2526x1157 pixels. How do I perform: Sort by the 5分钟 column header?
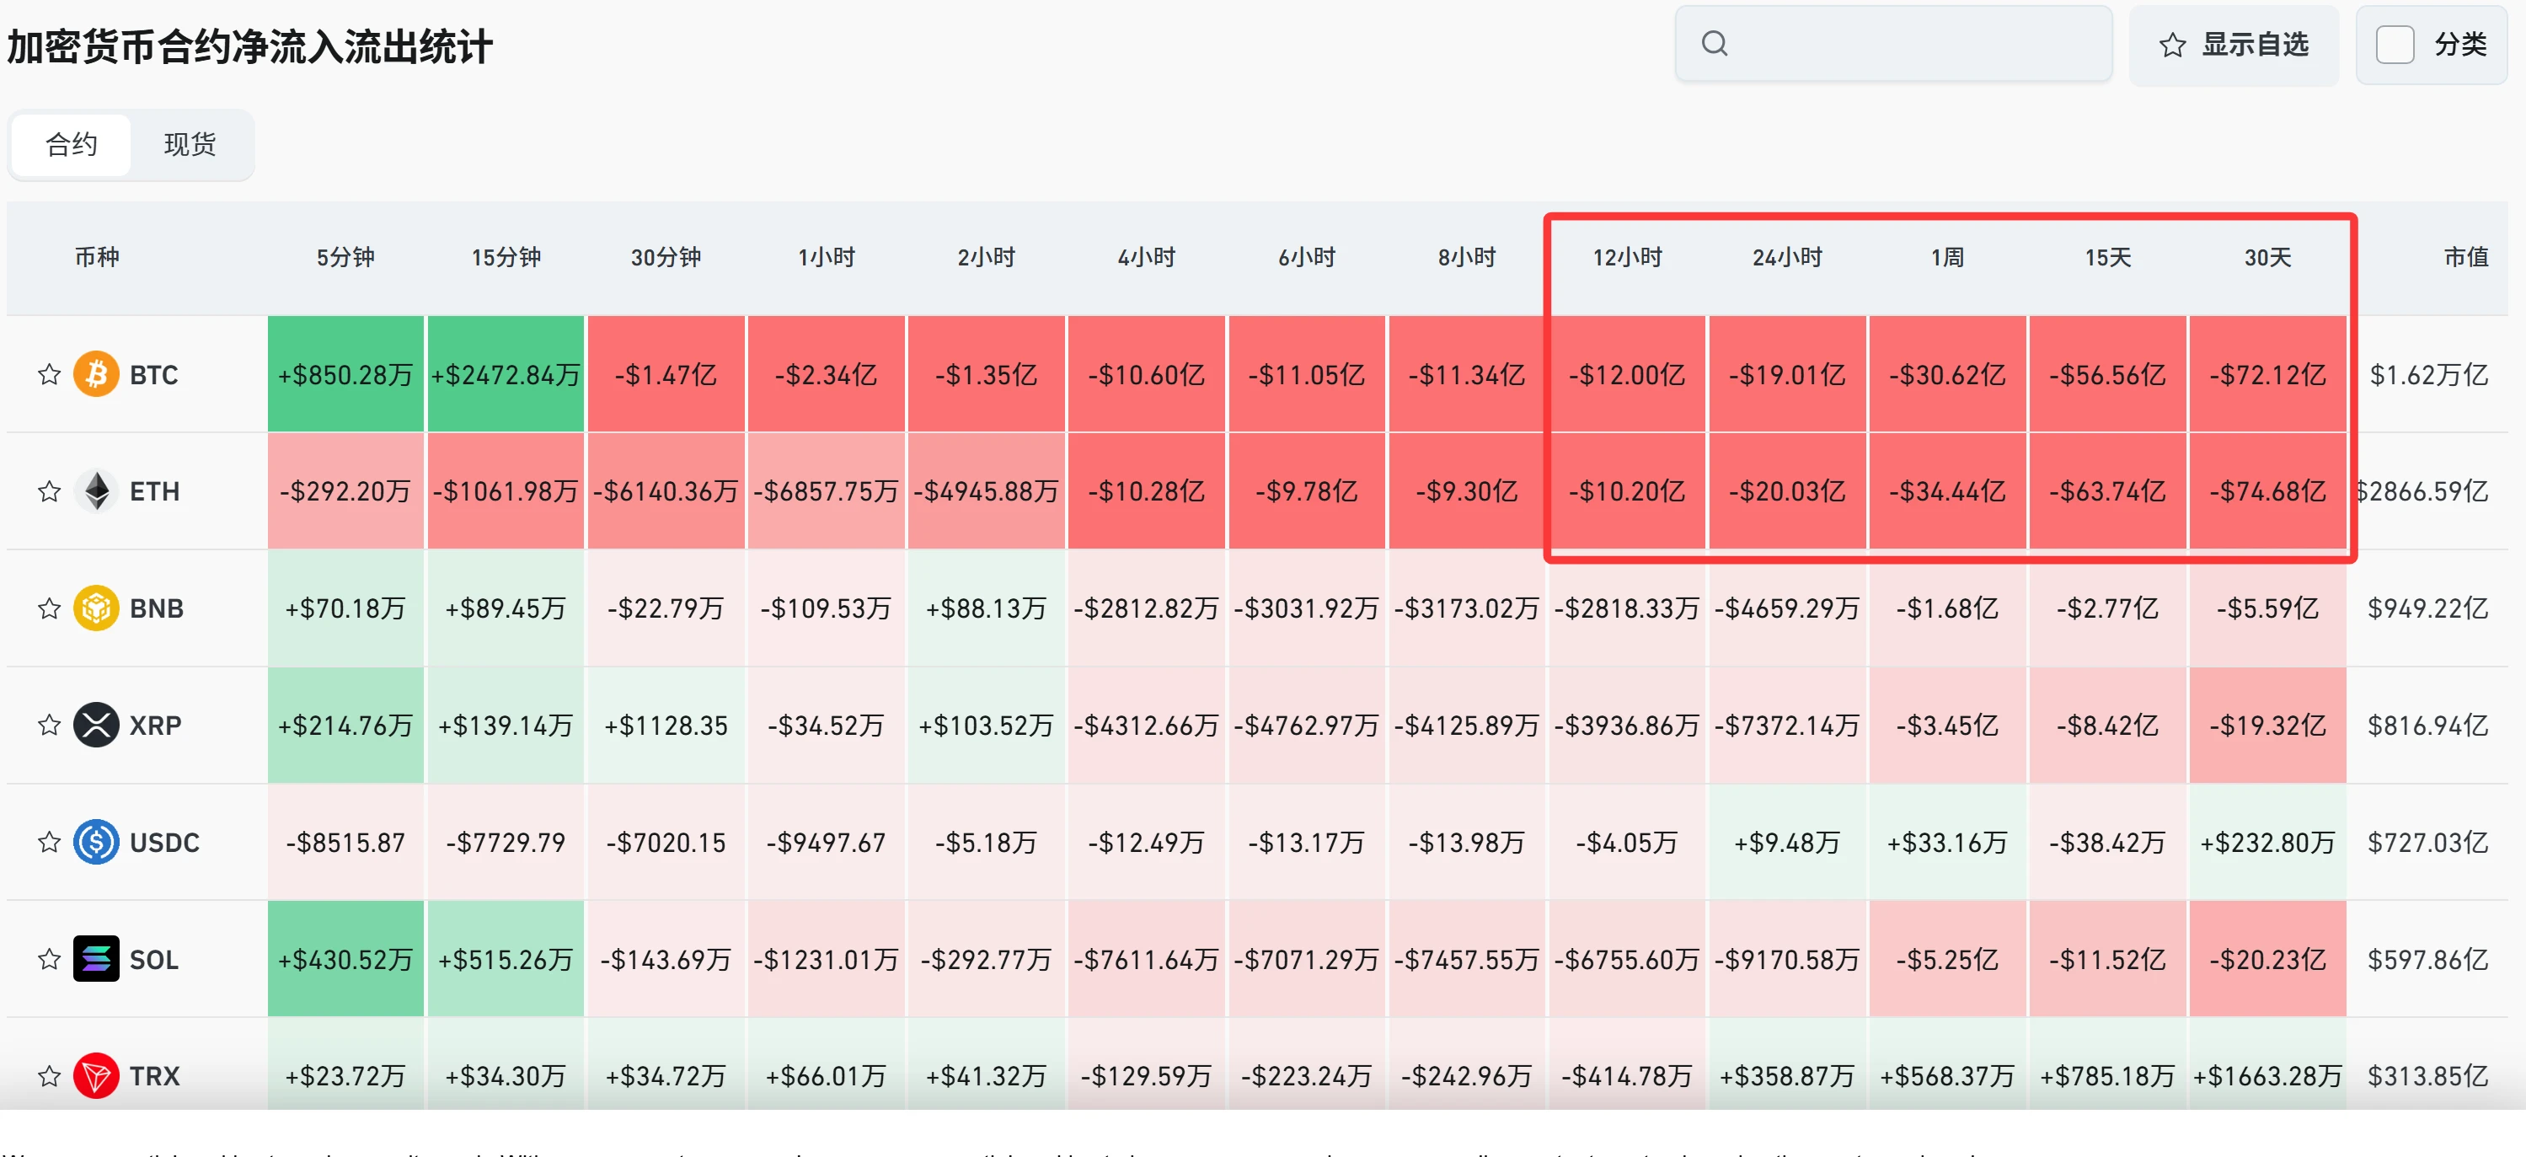(x=345, y=258)
